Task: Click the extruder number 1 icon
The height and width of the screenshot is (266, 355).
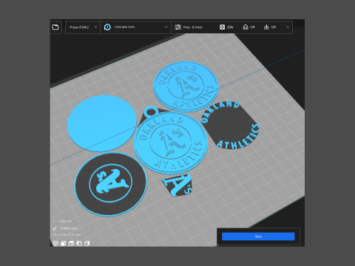Action: pyautogui.click(x=107, y=27)
